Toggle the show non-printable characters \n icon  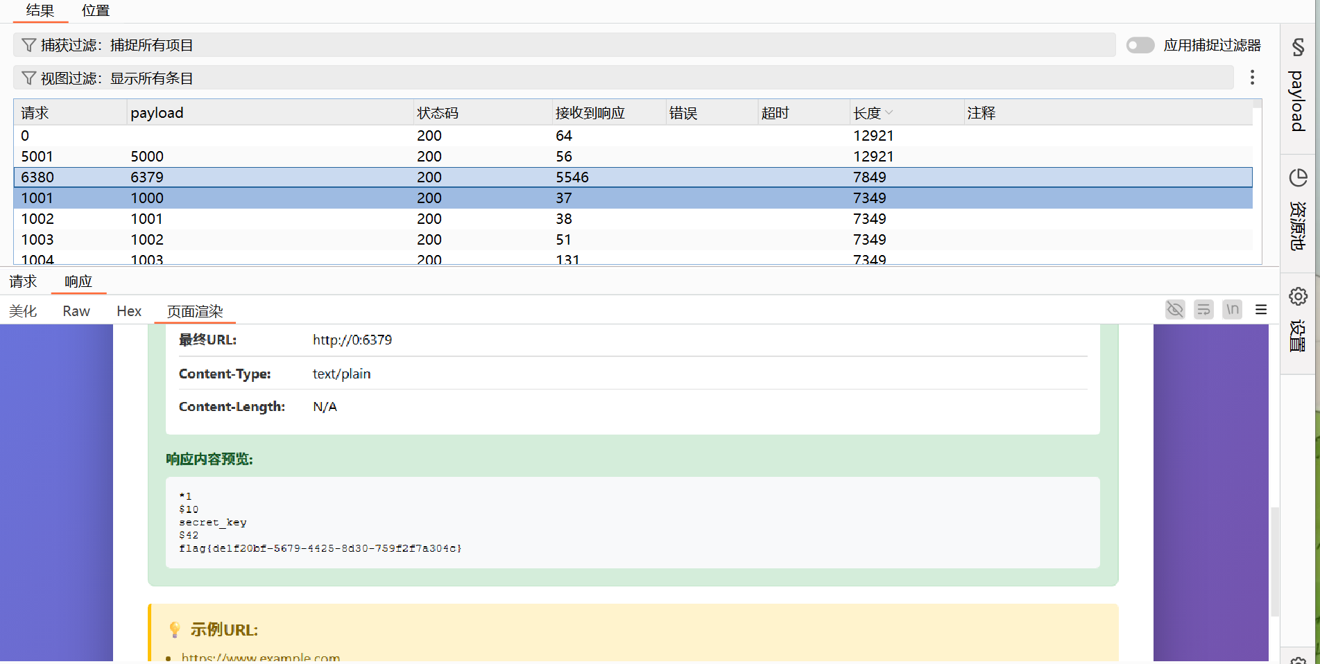1233,310
